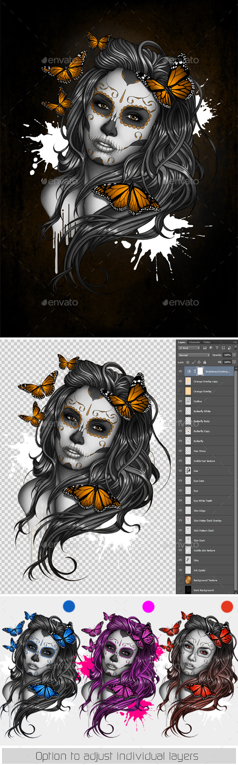
Task: Click the blue color dot swatch
Action: point(69,606)
